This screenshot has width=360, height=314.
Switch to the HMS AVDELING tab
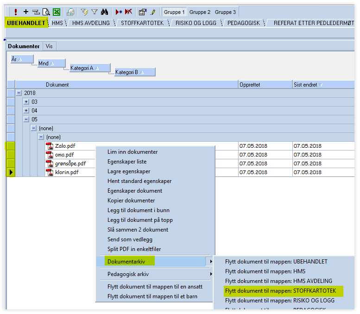91,23
